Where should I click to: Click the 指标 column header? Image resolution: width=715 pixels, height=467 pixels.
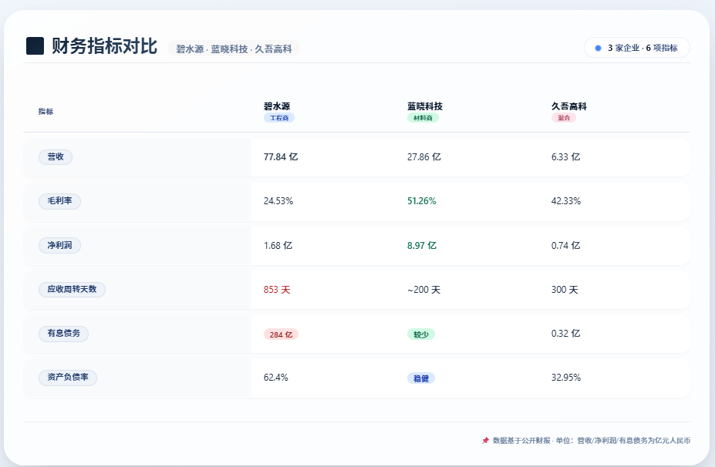pos(46,112)
